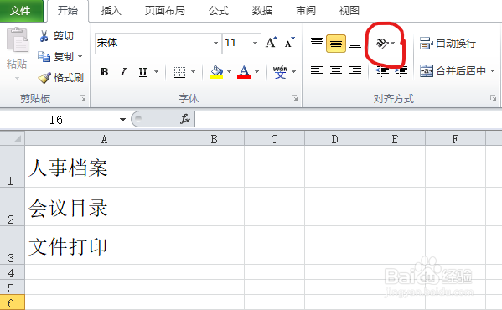Image resolution: width=502 pixels, height=310 pixels.
Task: Apply red font color A
Action: (244, 72)
